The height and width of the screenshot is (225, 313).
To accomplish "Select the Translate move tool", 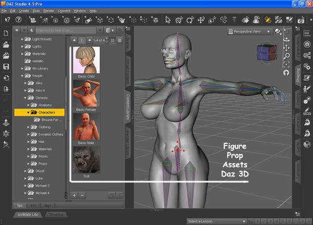I will pos(201,20).
